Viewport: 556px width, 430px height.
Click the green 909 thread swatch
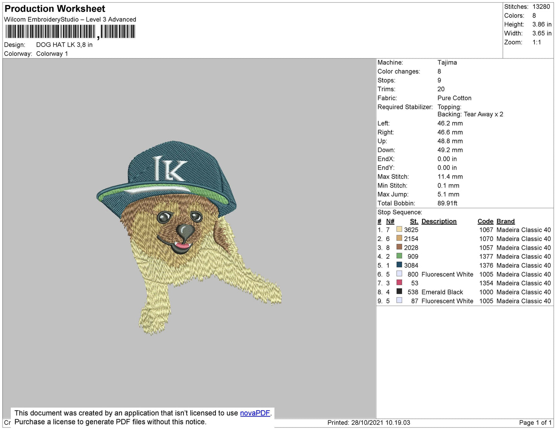coord(399,256)
